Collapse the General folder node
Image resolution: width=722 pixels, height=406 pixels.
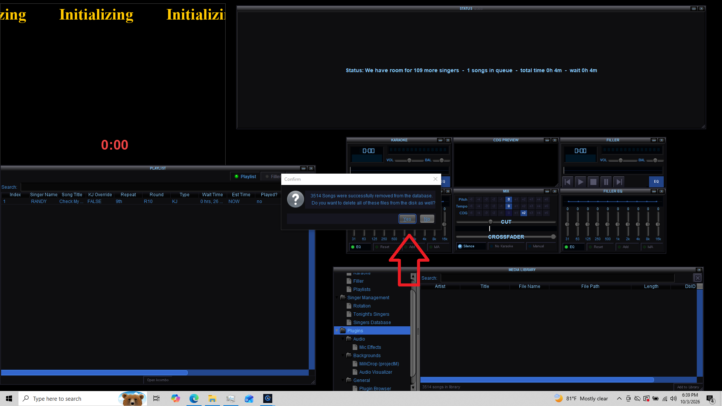343,380
